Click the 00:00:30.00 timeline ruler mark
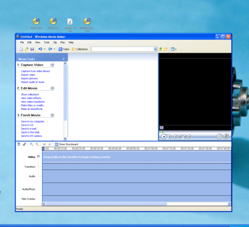The height and width of the screenshot is (227, 249). pos(97,148)
